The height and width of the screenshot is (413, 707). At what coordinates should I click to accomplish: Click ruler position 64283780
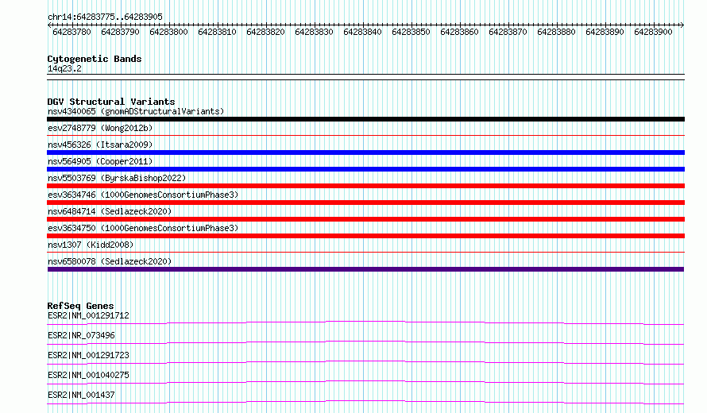(71, 32)
